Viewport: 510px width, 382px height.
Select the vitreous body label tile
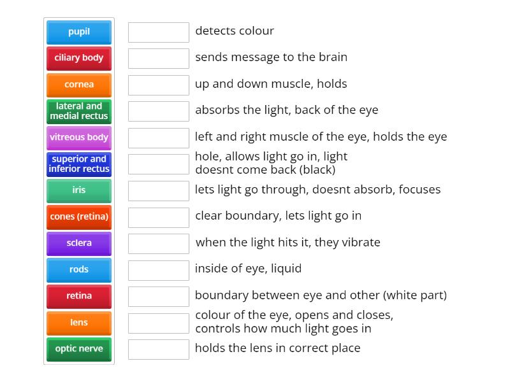79,138
